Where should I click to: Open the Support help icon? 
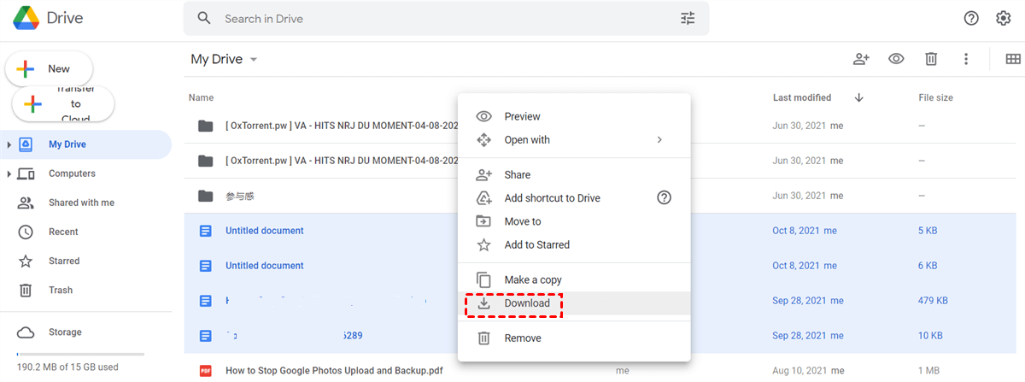click(x=971, y=18)
